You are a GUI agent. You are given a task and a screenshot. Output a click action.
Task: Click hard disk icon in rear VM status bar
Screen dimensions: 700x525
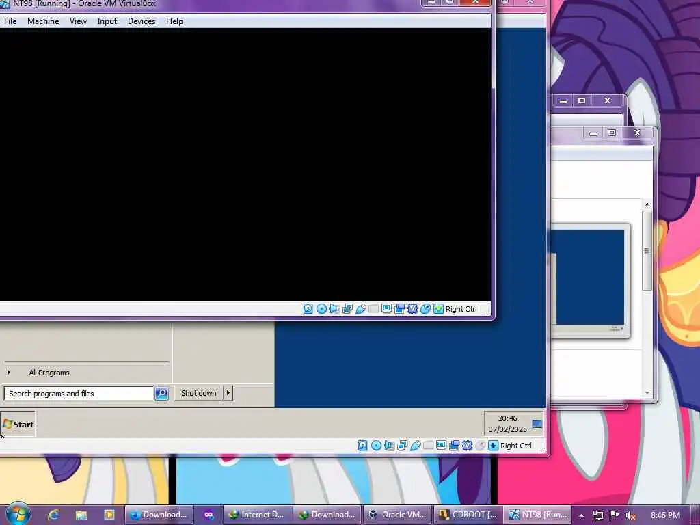[x=363, y=445]
